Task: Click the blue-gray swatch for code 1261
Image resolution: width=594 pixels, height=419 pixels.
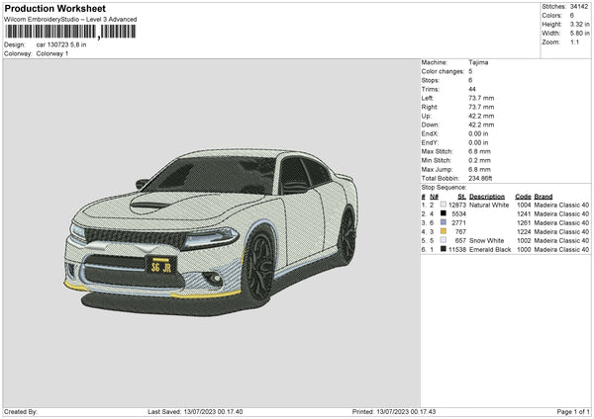Action: click(442, 222)
